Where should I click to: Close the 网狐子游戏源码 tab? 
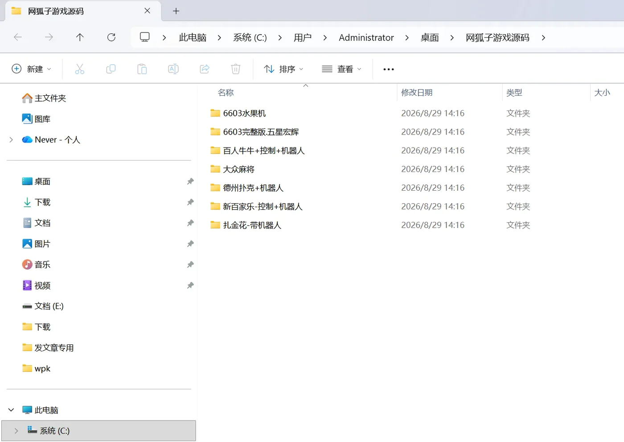click(x=148, y=11)
